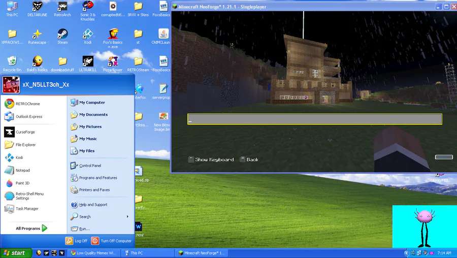Click the green start button

pyautogui.click(x=16, y=253)
